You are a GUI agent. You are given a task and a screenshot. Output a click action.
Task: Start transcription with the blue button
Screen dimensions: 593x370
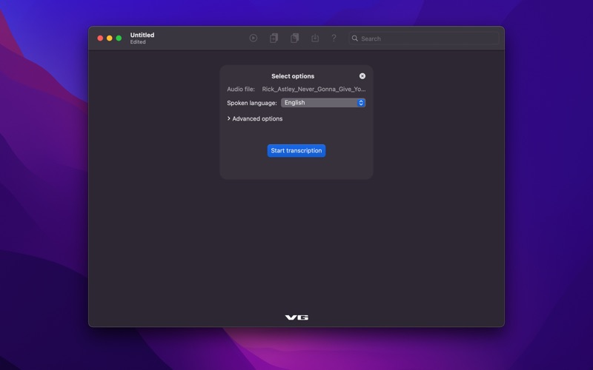tap(296, 151)
